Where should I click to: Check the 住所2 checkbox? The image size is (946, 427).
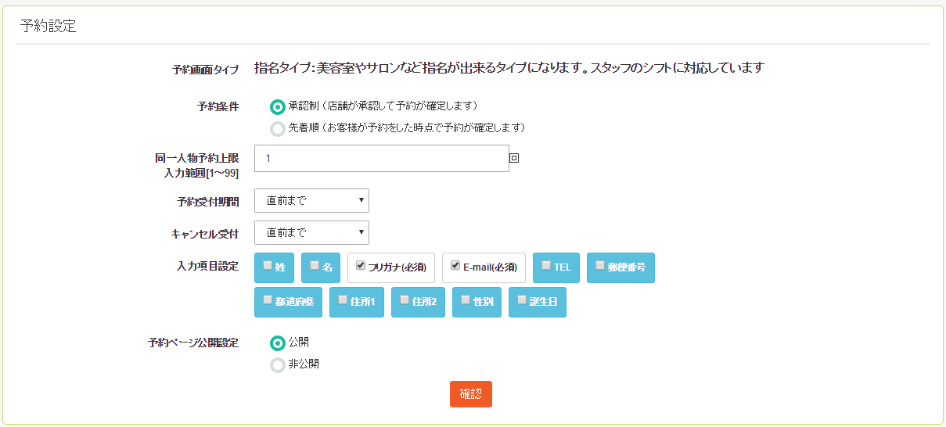[405, 300]
